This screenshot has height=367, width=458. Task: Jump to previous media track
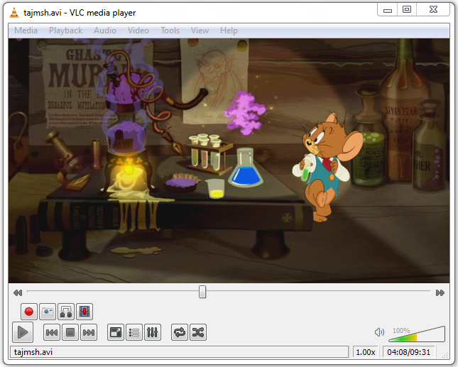(52, 332)
